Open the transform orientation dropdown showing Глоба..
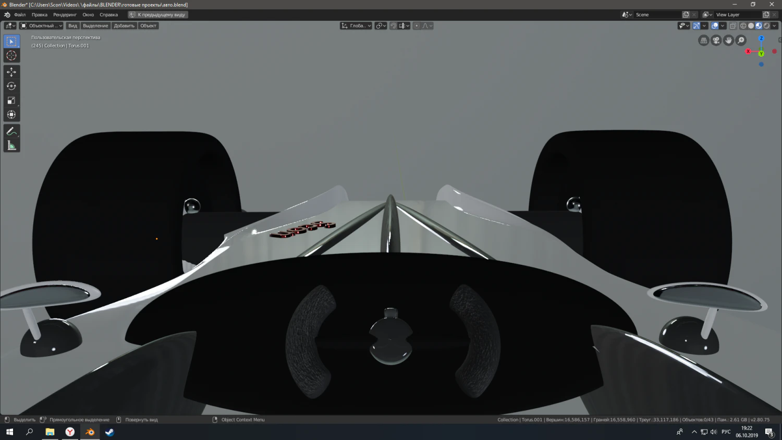782x440 pixels. pyautogui.click(x=356, y=26)
